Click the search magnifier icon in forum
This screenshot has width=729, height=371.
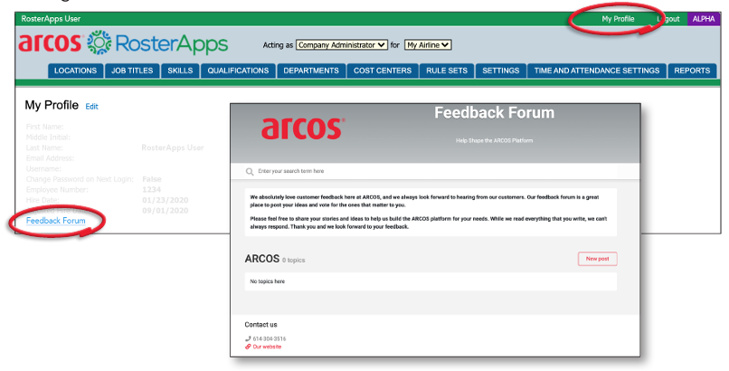(x=250, y=172)
